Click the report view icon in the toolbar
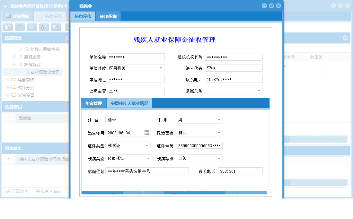This screenshot has width=353, height=219. (x=20, y=27)
